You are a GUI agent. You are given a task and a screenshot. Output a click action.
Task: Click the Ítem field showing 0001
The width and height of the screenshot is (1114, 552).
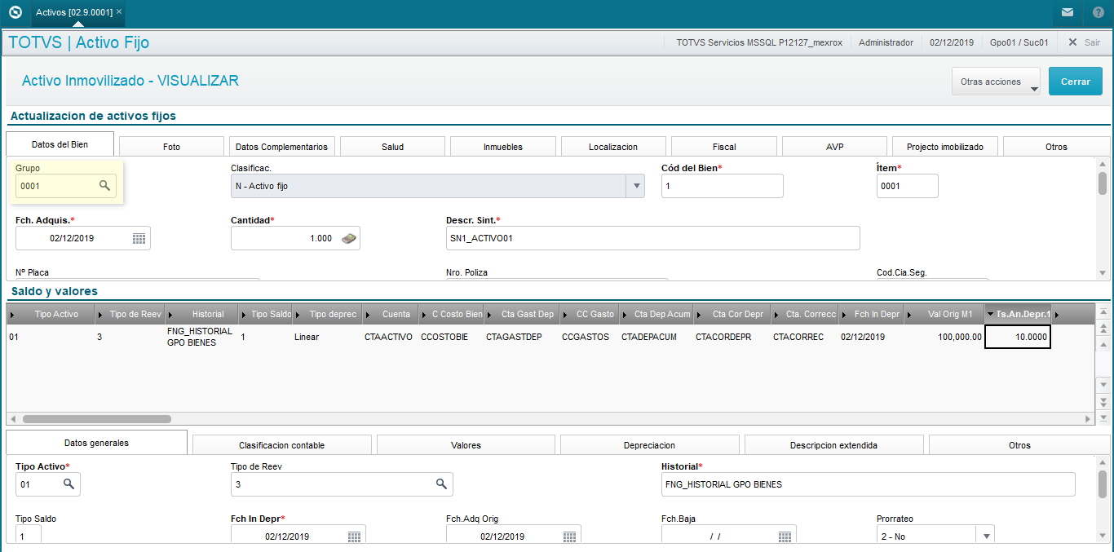pyautogui.click(x=908, y=186)
